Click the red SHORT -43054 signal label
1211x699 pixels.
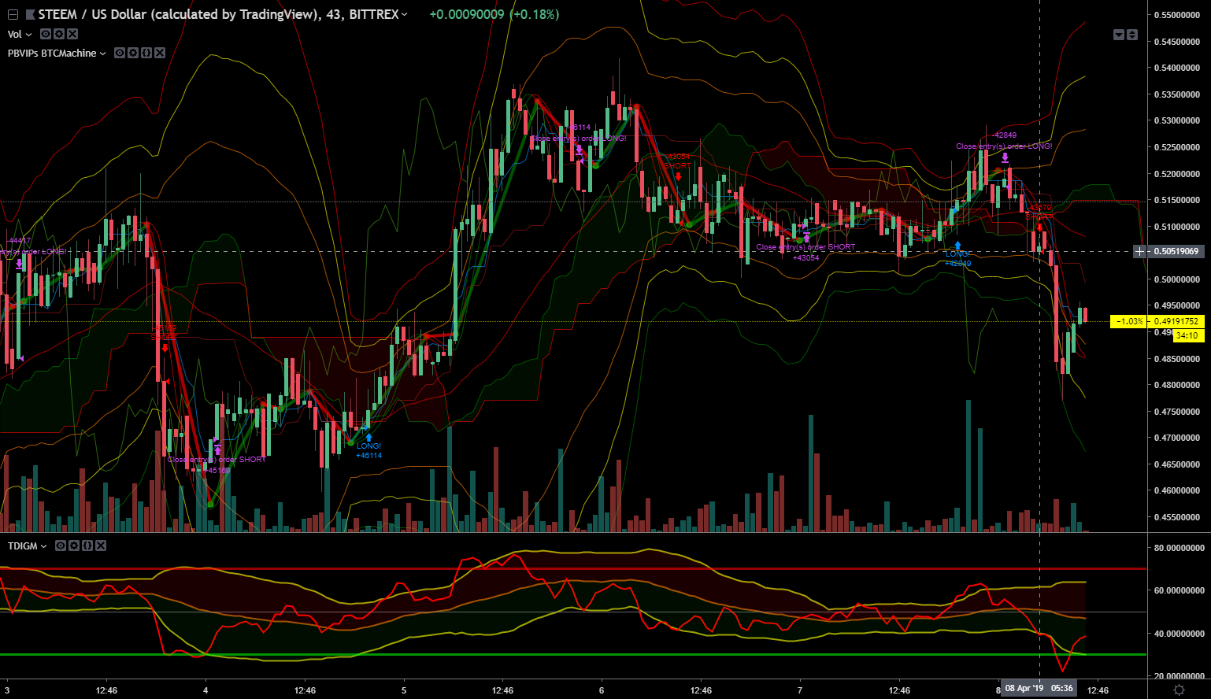pyautogui.click(x=677, y=161)
